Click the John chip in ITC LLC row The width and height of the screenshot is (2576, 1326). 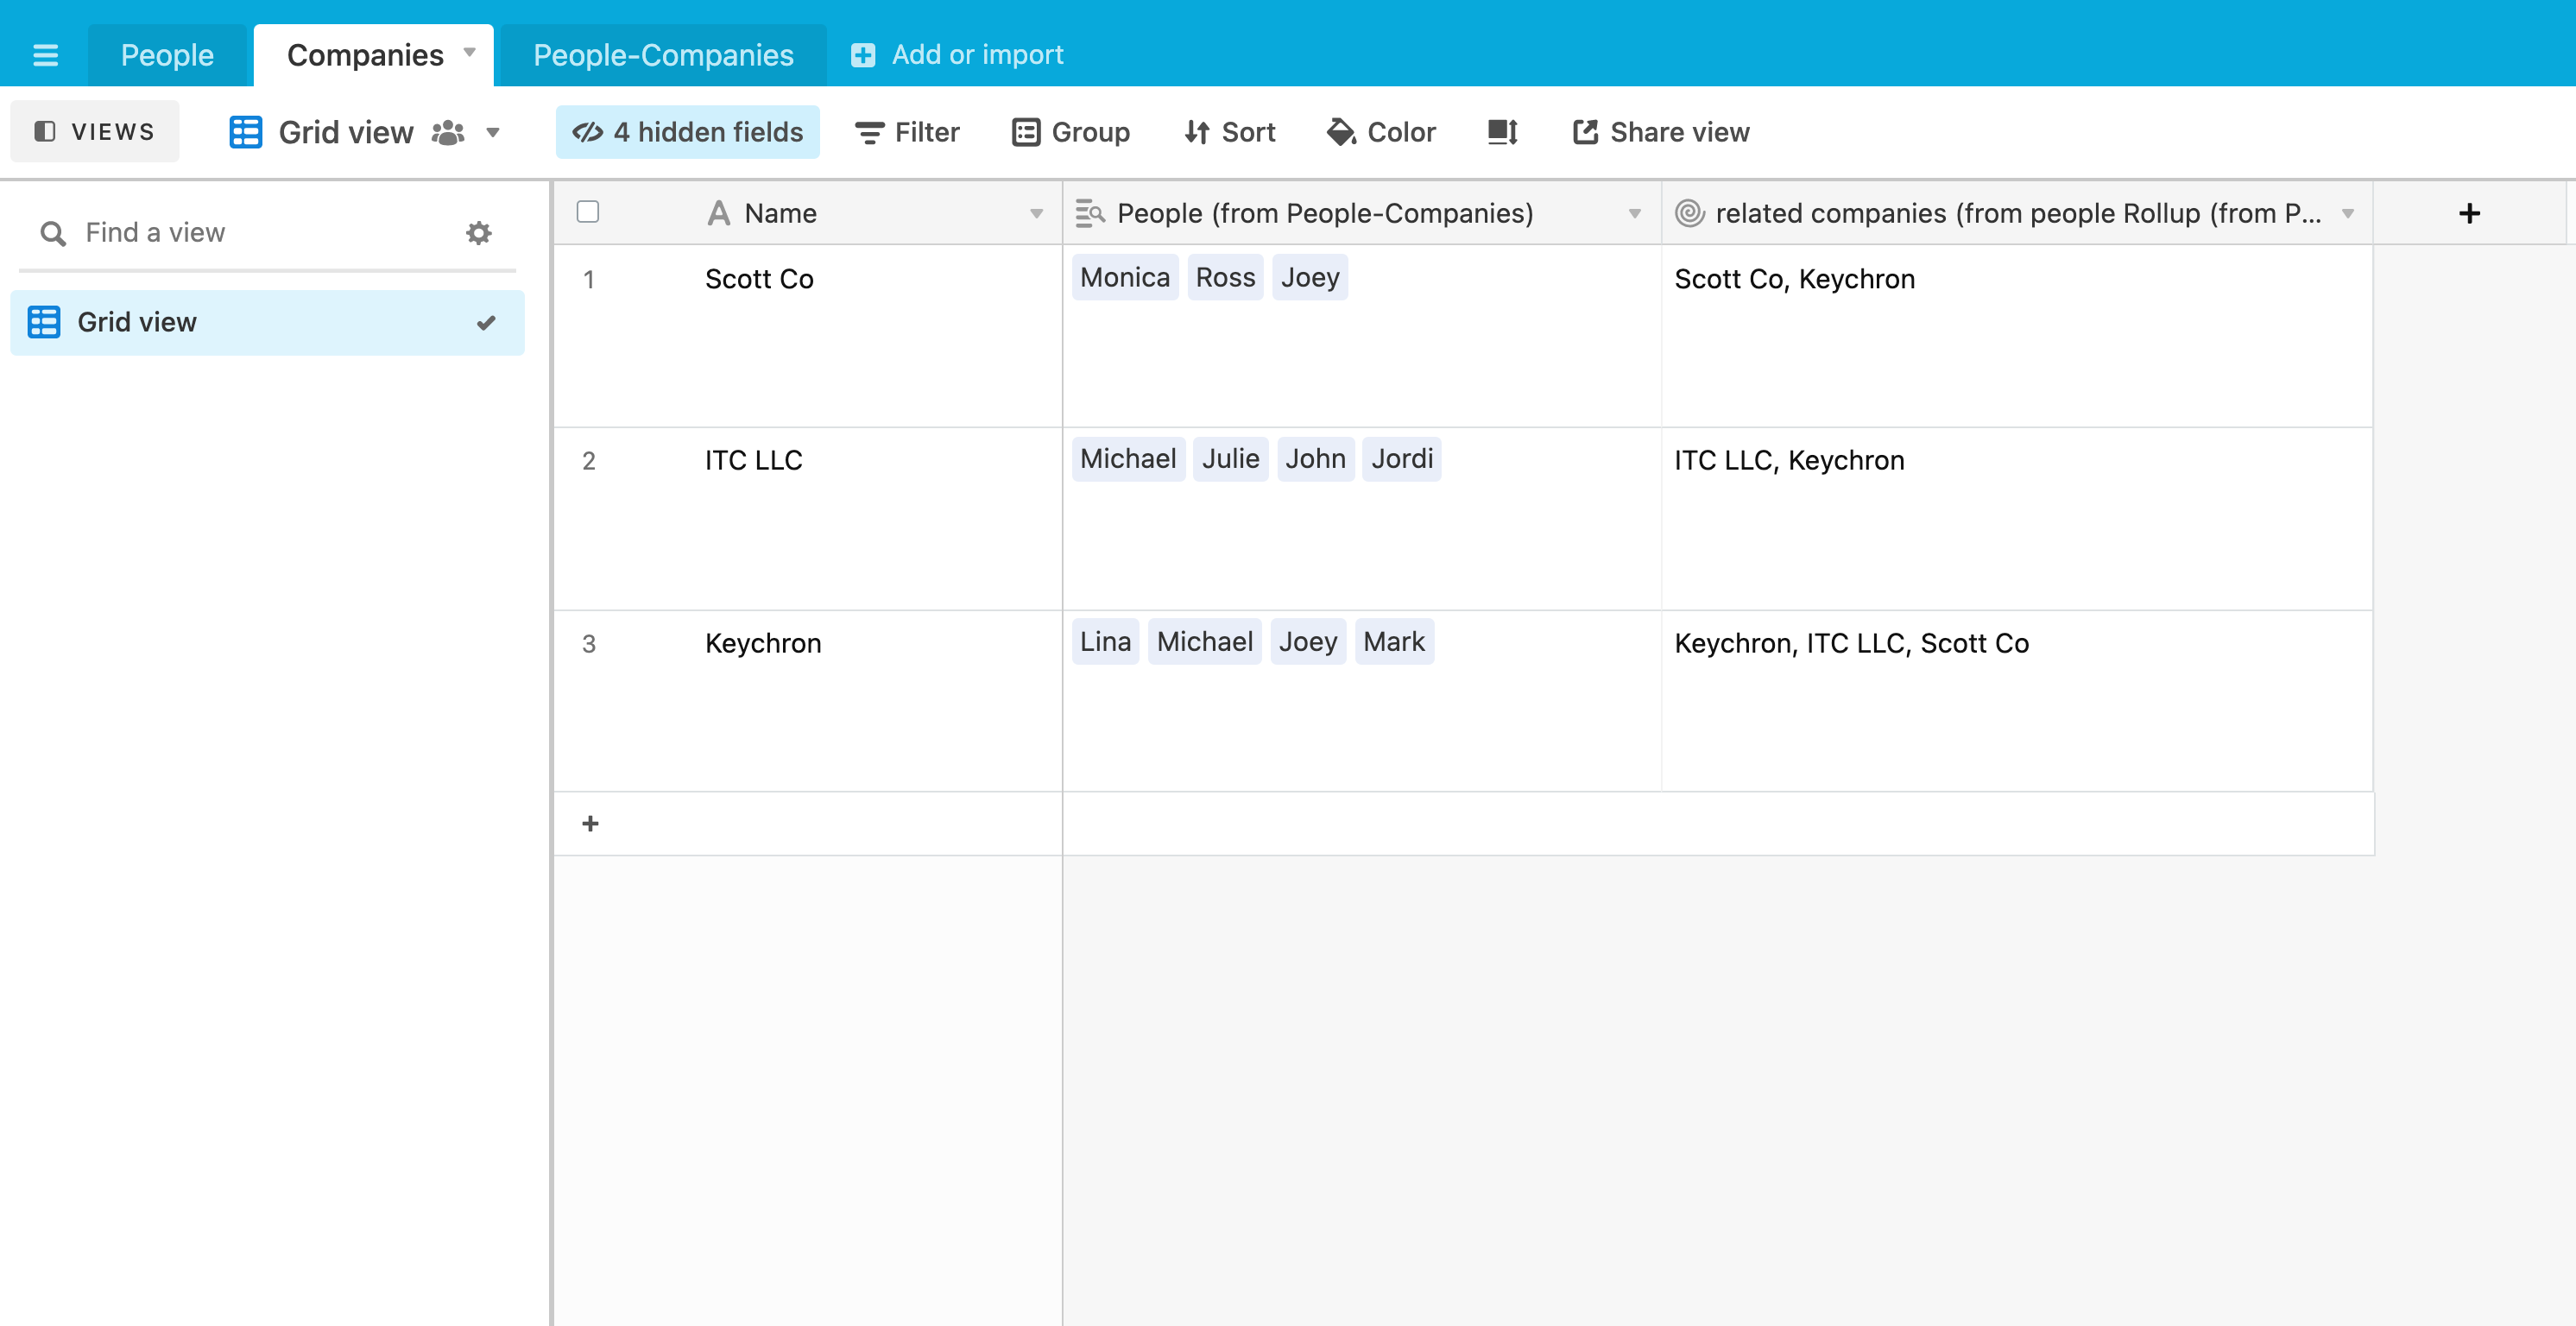coord(1315,459)
